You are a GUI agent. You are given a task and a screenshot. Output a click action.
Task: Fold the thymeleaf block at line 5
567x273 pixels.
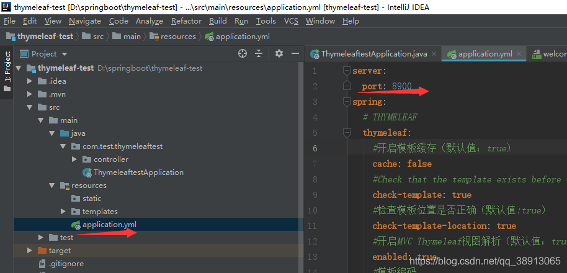347,132
